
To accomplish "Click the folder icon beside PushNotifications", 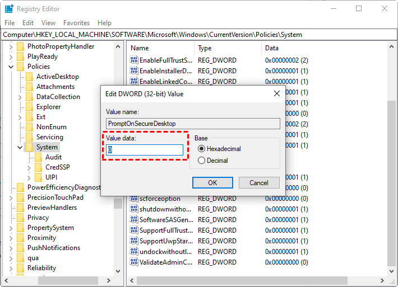I will [21, 248].
